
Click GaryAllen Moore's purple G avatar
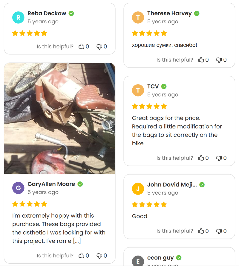tap(18, 188)
